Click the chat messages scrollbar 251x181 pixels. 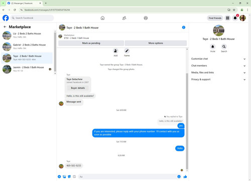(187, 121)
